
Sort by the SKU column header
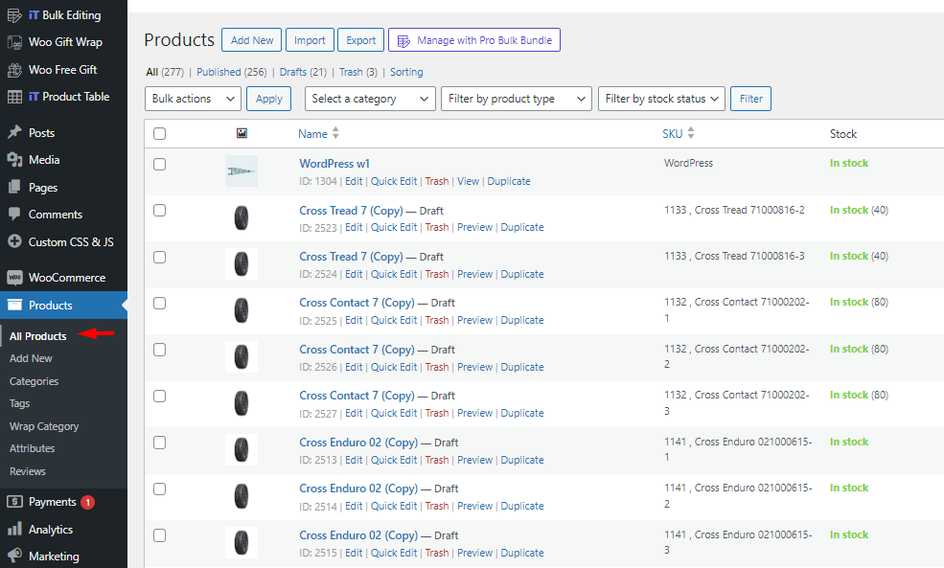[673, 133]
